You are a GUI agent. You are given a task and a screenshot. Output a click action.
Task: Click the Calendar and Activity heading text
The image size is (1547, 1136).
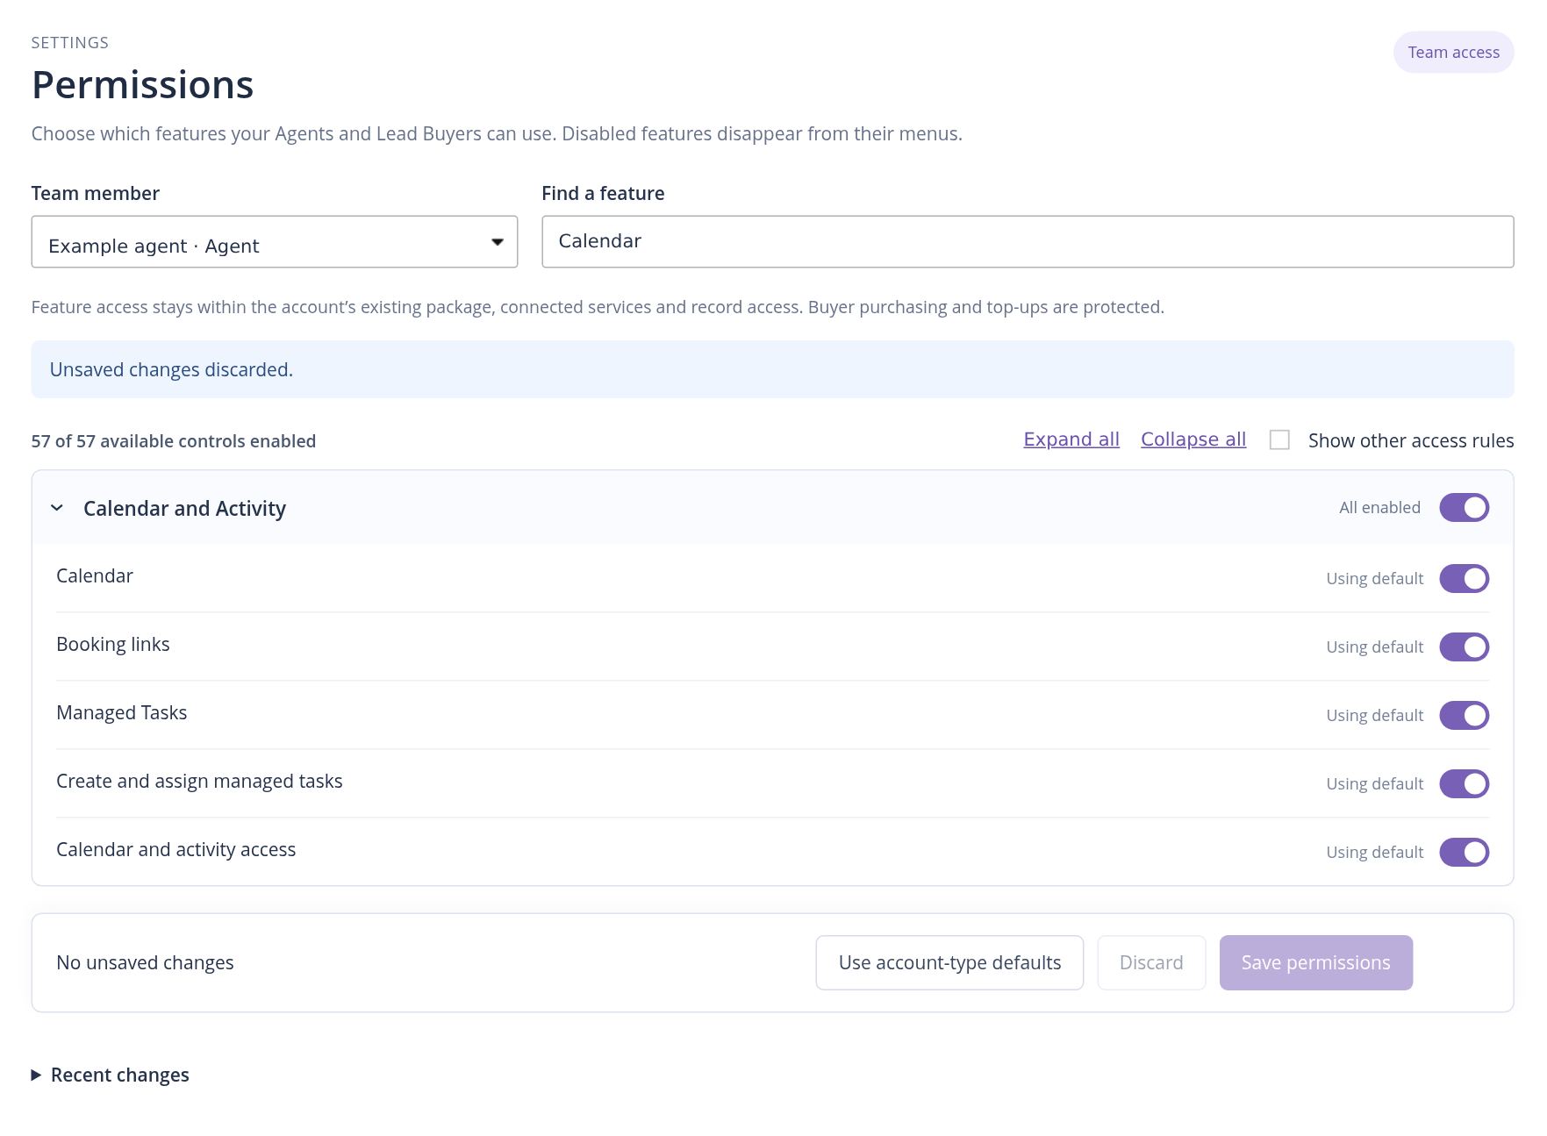[x=184, y=509]
